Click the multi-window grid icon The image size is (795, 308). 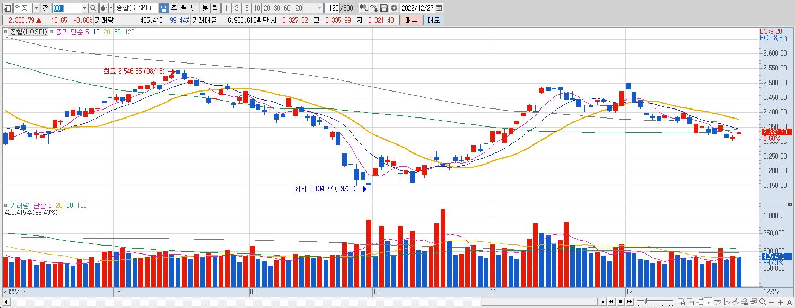coord(681,302)
